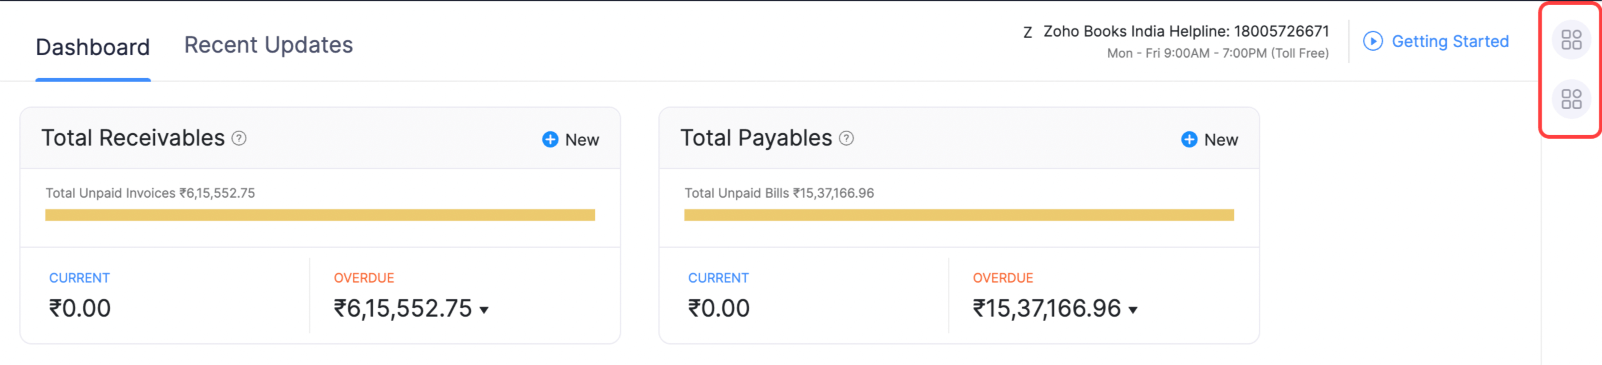Show help for Total Receivables

click(239, 138)
